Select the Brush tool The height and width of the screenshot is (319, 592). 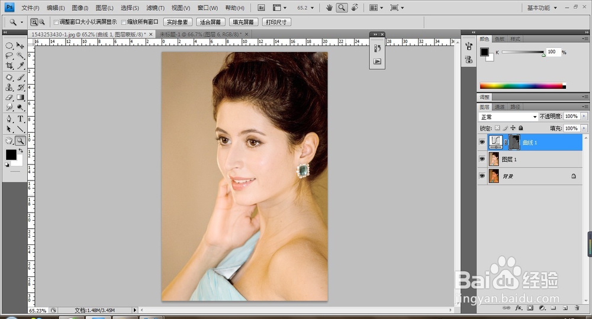20,78
